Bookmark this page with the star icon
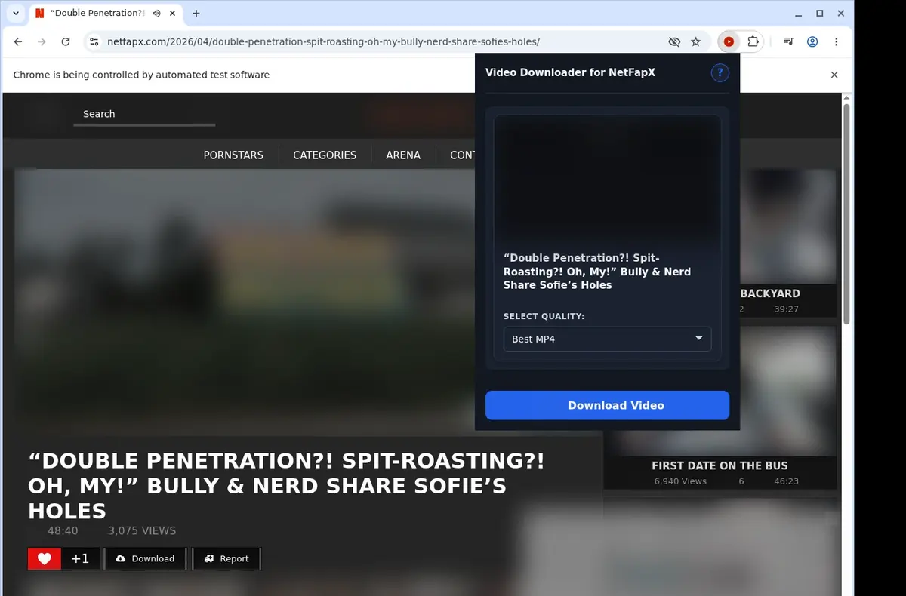Viewport: 906px width, 596px height. (695, 42)
